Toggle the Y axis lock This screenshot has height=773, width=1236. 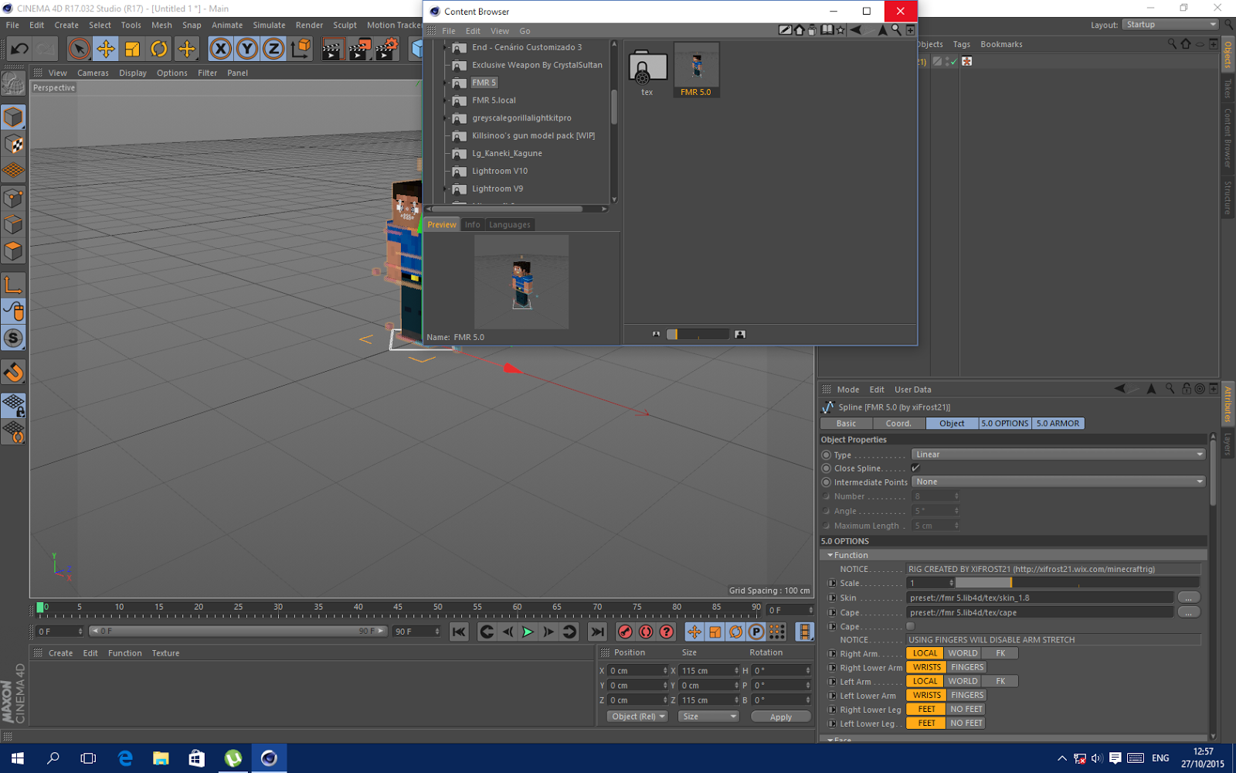pos(246,49)
